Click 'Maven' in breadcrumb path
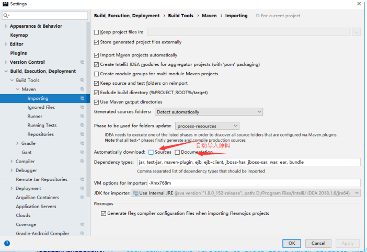The width and height of the screenshot is (367, 252). coord(209,16)
